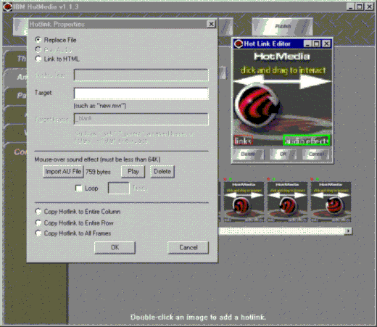Image resolution: width=377 pixels, height=327 pixels.
Task: Click the Hot Link Editor window logo icon
Action: coord(239,44)
